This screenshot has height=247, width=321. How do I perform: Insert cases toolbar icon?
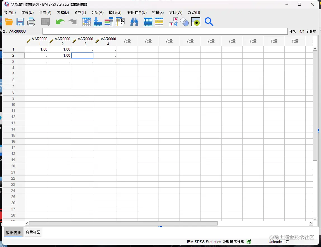148,22
